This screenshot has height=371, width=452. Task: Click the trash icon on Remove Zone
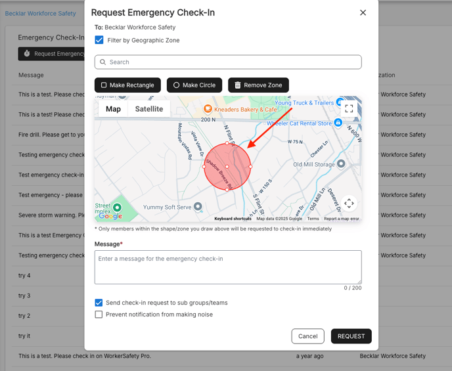point(238,85)
